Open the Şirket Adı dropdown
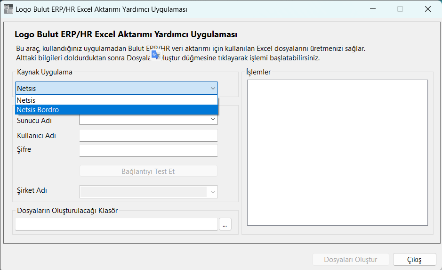 (213, 191)
